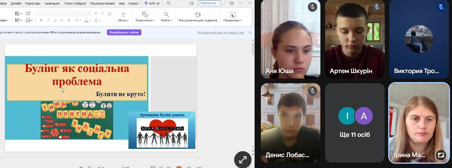Toggle italic text formatting
The width and height of the screenshot is (452, 168).
click(x=48, y=20)
